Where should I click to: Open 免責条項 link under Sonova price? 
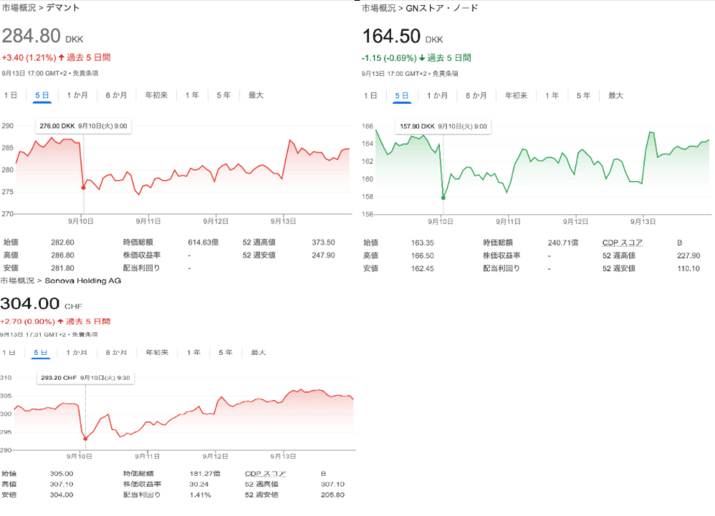pyautogui.click(x=85, y=335)
